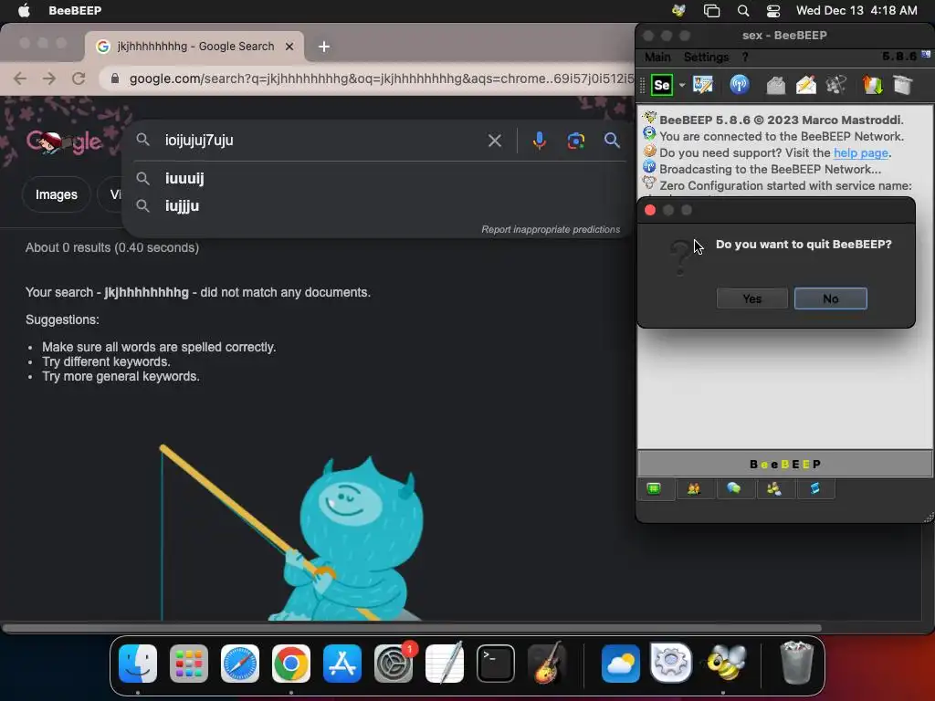Switch to the chat bubbles tab in BeeBEEP

[x=733, y=489]
